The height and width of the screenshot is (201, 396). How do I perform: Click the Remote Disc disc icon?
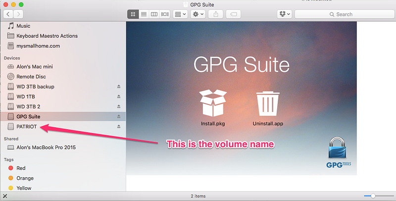pyautogui.click(x=10, y=77)
